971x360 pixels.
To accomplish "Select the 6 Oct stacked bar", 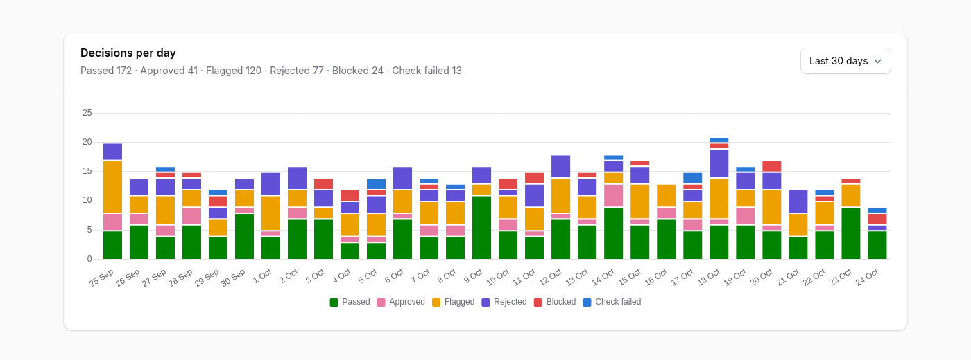I will point(403,213).
